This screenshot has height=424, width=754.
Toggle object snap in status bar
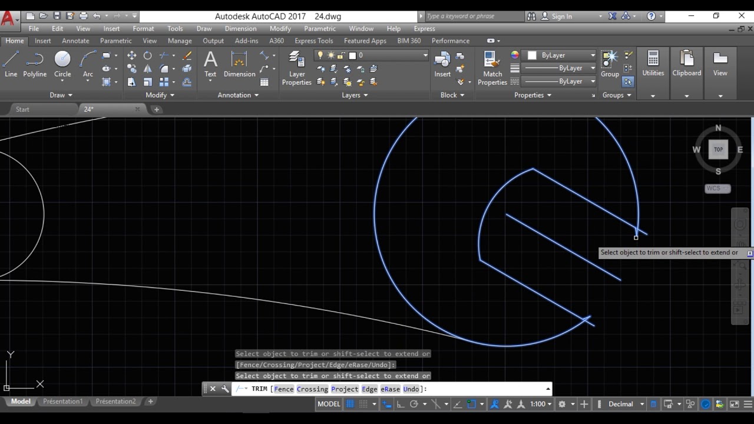tap(471, 404)
